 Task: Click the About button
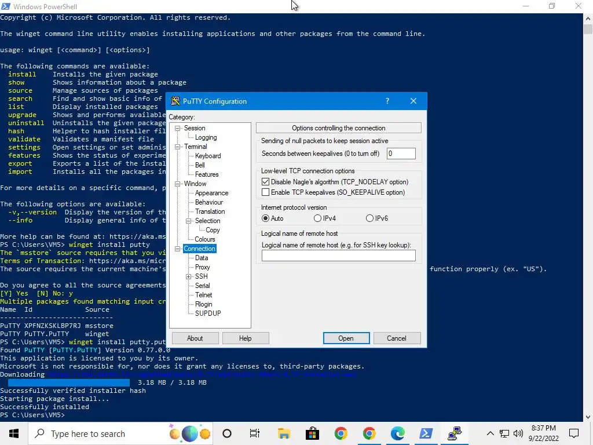click(x=195, y=338)
